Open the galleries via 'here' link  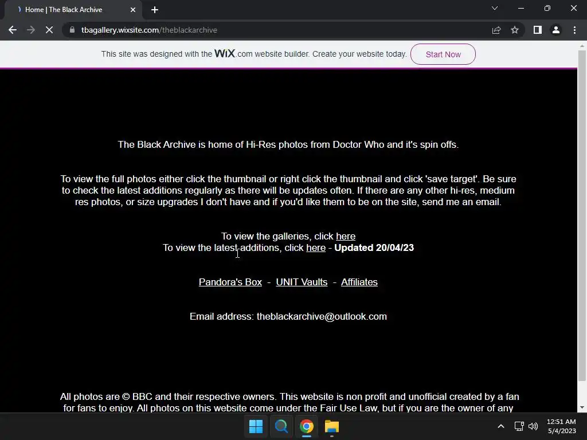pyautogui.click(x=346, y=236)
